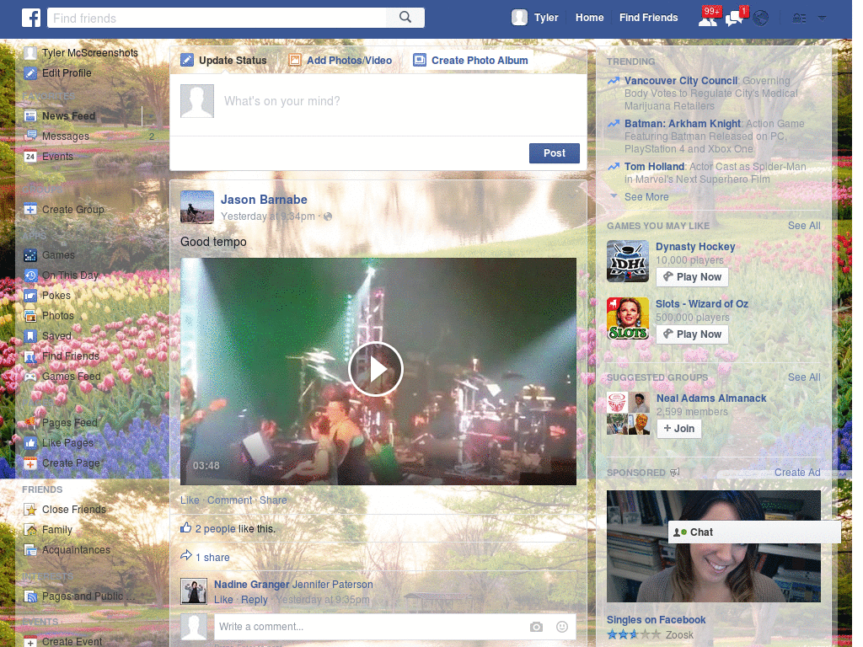
Task: Open Batman: Arkham Knight trending topic
Action: click(x=683, y=124)
